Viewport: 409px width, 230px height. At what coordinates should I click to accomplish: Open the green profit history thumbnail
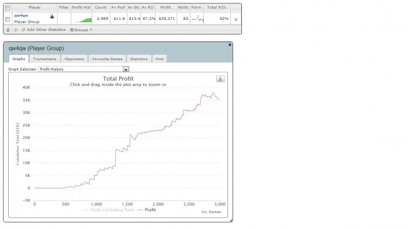pos(83,19)
